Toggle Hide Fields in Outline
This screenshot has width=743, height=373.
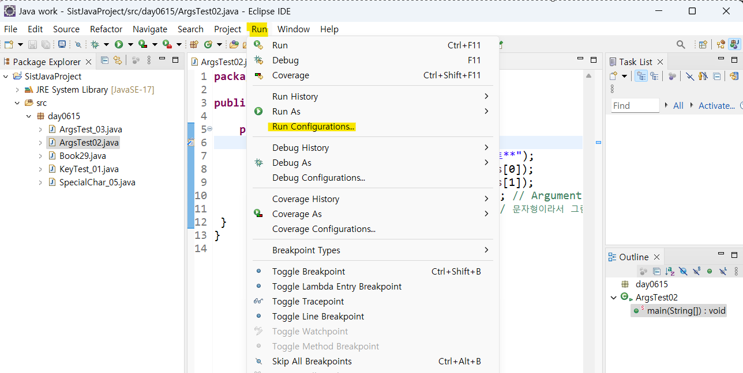pyautogui.click(x=683, y=271)
